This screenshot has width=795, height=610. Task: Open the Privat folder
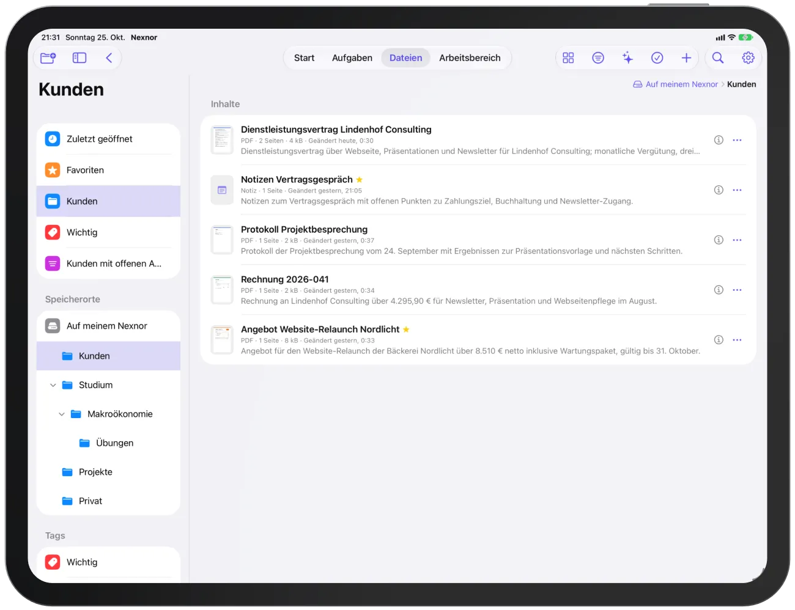108,501
